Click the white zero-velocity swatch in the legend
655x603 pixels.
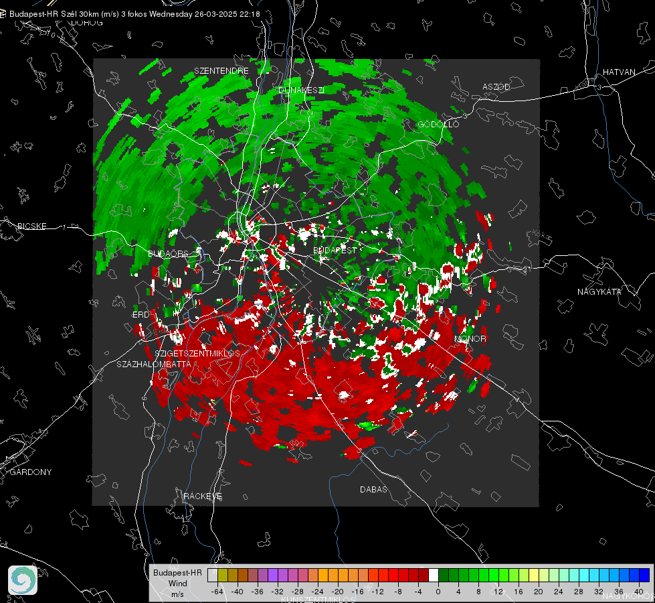tap(434, 575)
